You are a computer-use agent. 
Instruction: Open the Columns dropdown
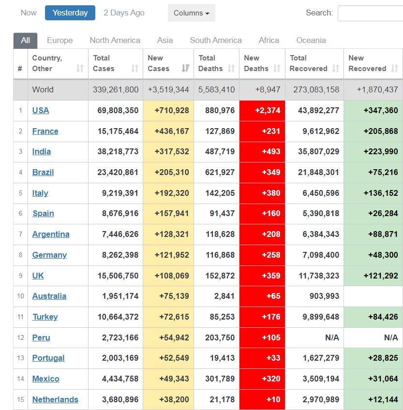pos(191,13)
